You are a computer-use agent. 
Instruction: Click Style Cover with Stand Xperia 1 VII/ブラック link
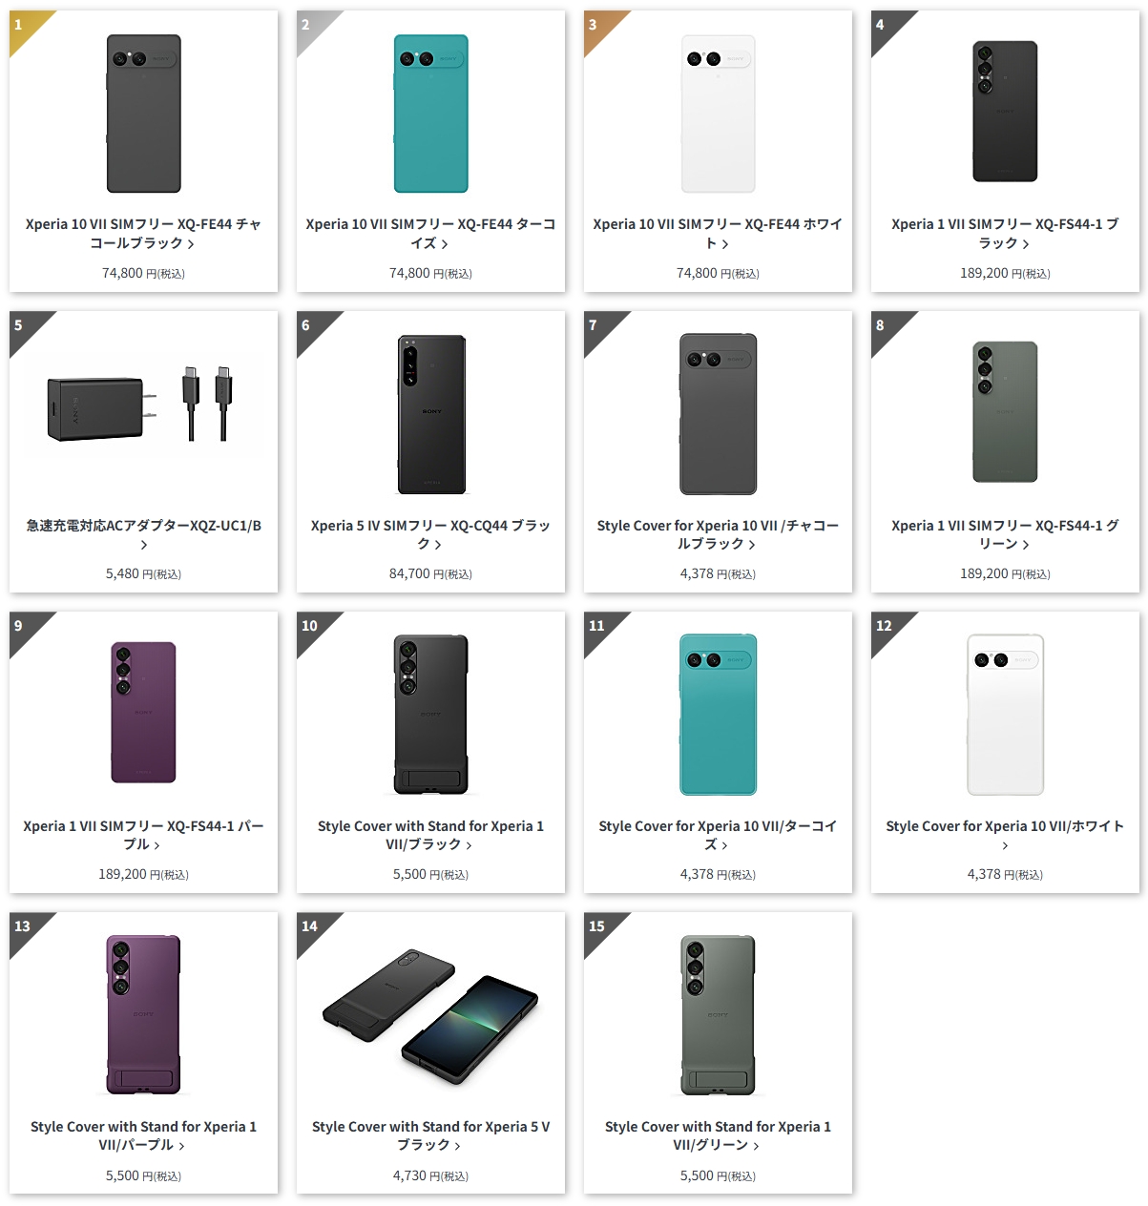[431, 835]
